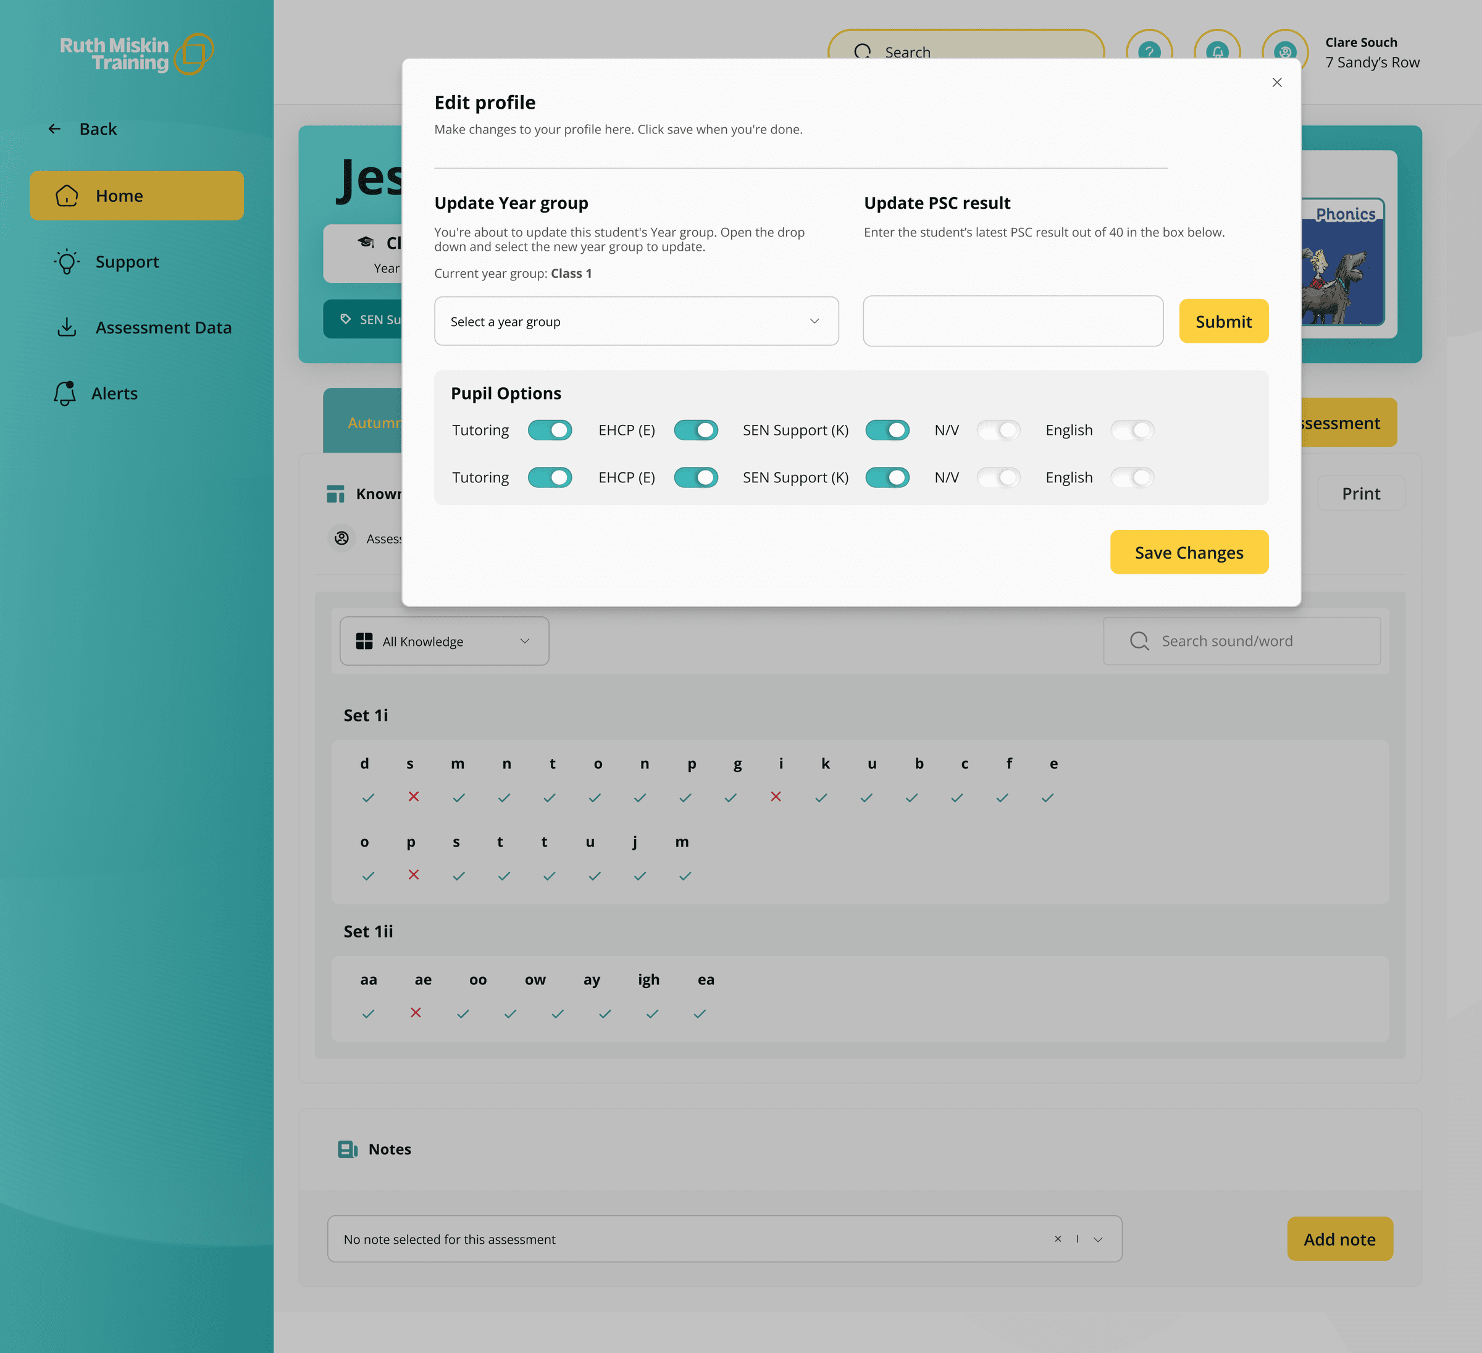Clear the selected note with the x icon
This screenshot has width=1482, height=1353.
pyautogui.click(x=1058, y=1239)
